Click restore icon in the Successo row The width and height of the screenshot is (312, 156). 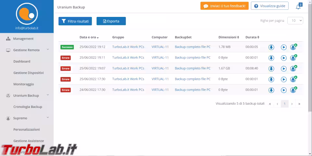pos(293,47)
